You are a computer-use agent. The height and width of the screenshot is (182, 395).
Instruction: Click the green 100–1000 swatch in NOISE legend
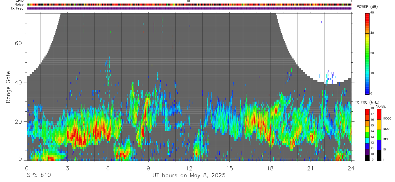coord(379,135)
